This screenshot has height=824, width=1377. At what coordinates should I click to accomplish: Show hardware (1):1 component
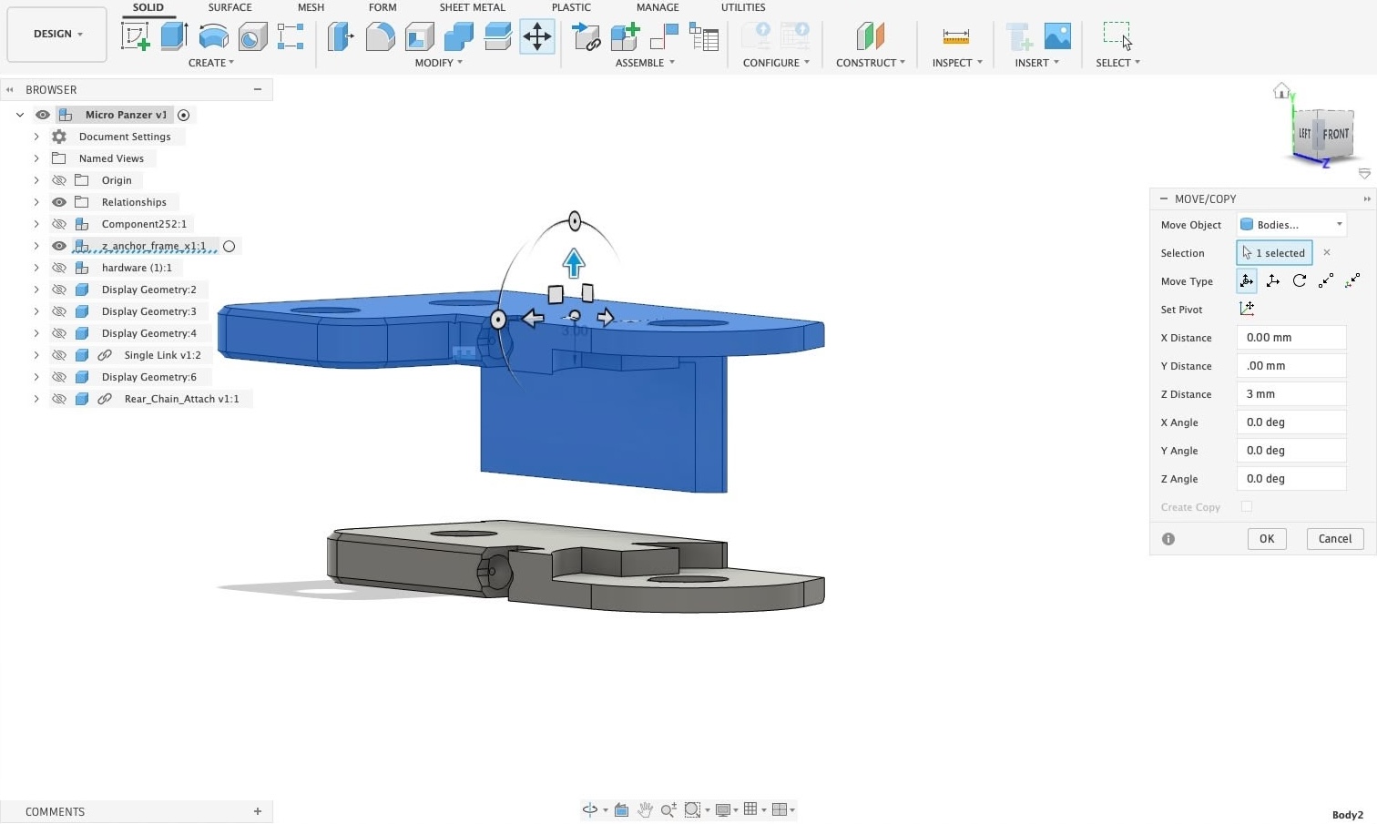[x=59, y=268]
